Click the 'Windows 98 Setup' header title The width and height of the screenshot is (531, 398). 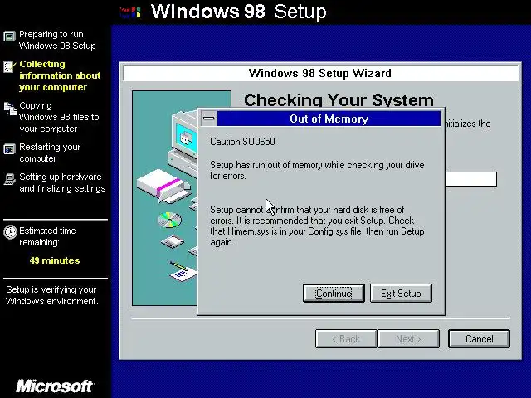(239, 12)
